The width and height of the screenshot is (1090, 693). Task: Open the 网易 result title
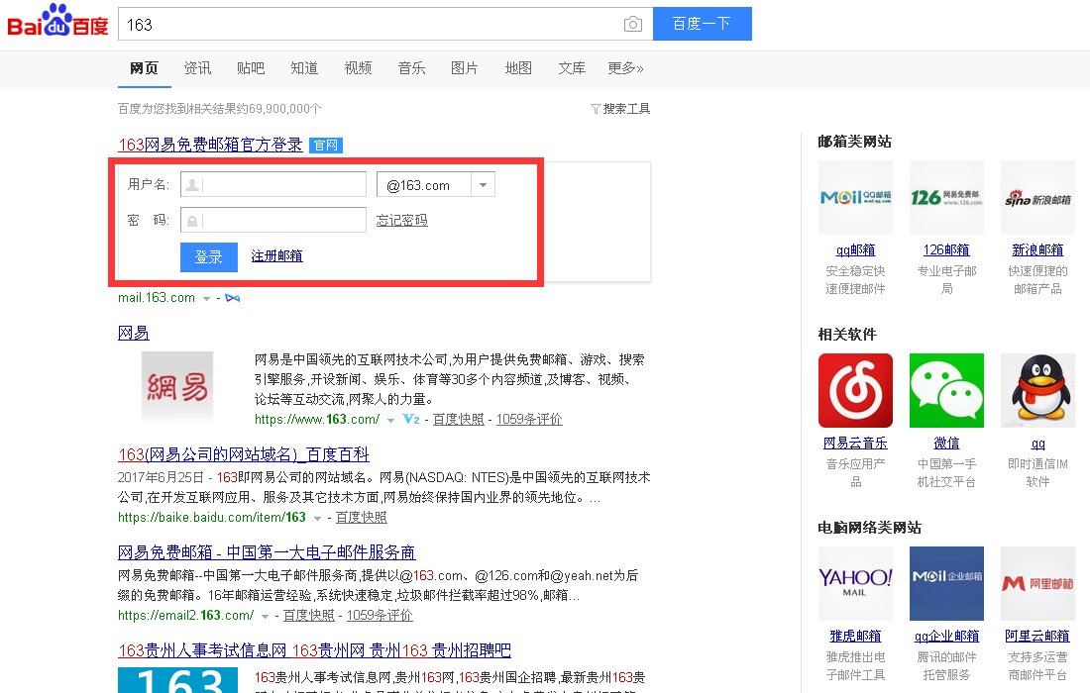click(x=134, y=333)
